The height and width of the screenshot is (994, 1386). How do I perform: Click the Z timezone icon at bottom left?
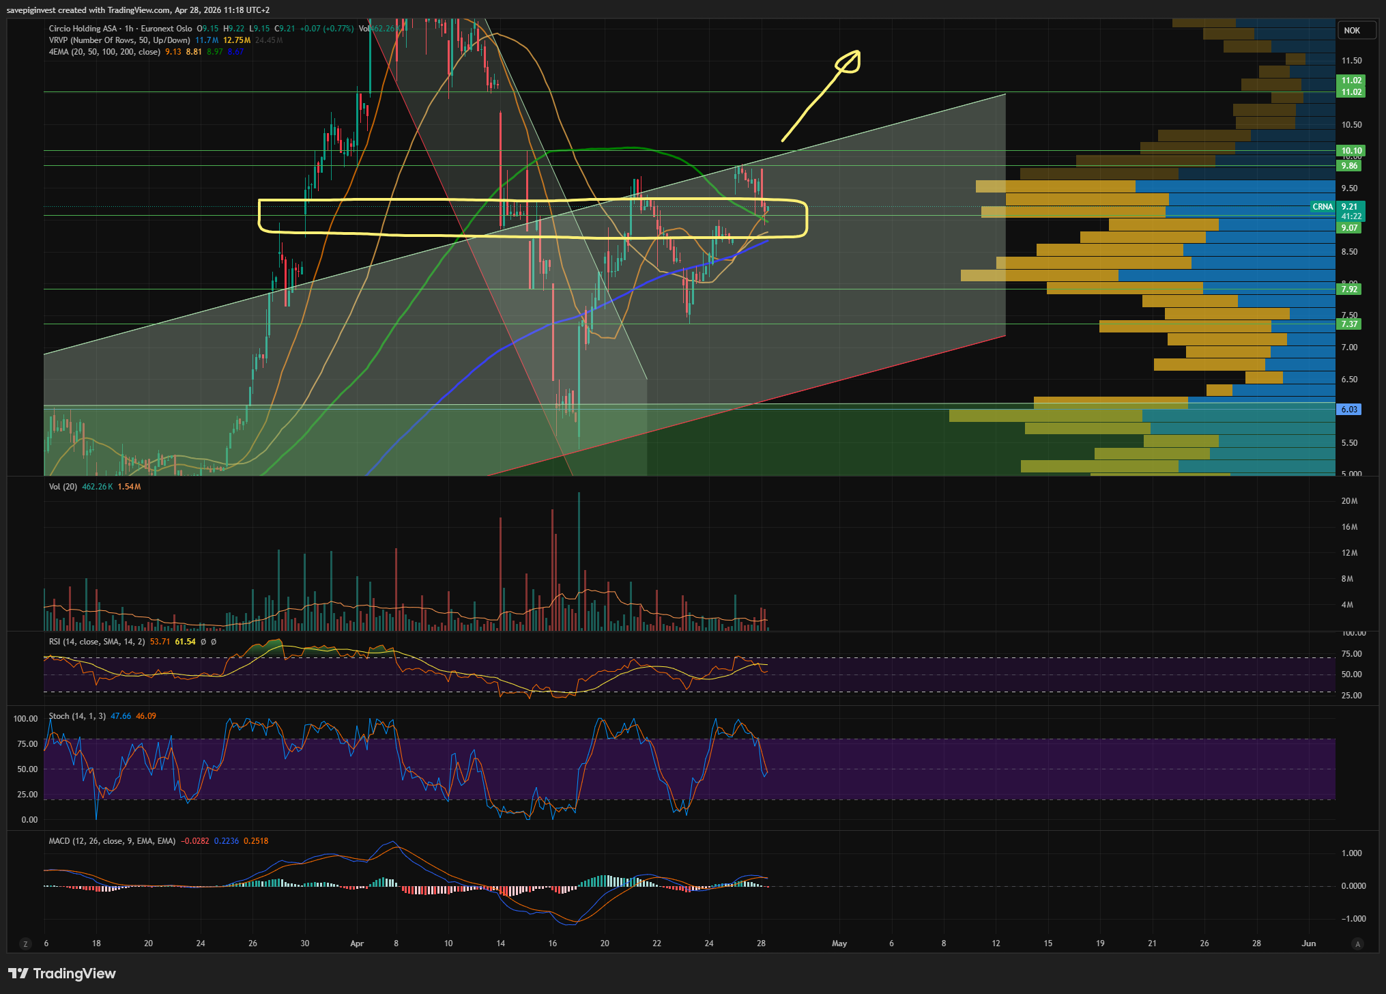point(26,944)
